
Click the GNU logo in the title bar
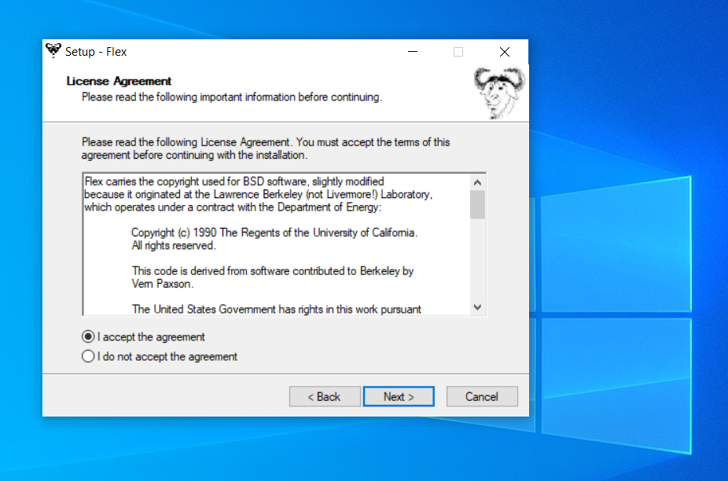(53, 50)
